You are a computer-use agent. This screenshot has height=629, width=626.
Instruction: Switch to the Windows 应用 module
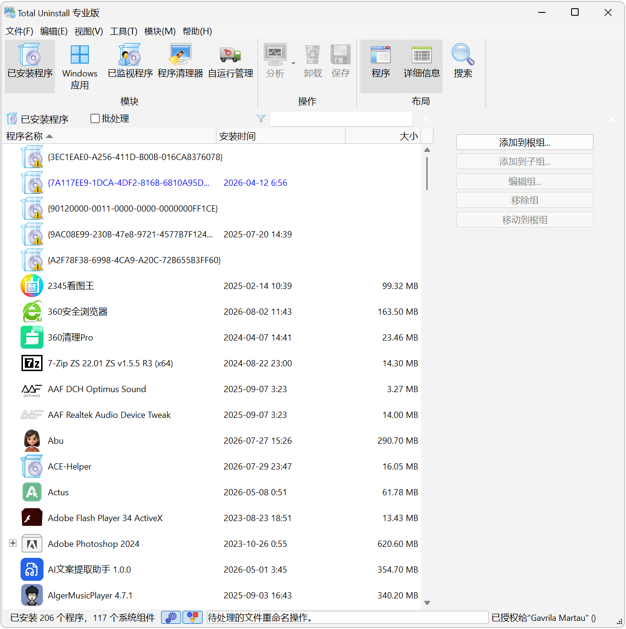(x=80, y=66)
